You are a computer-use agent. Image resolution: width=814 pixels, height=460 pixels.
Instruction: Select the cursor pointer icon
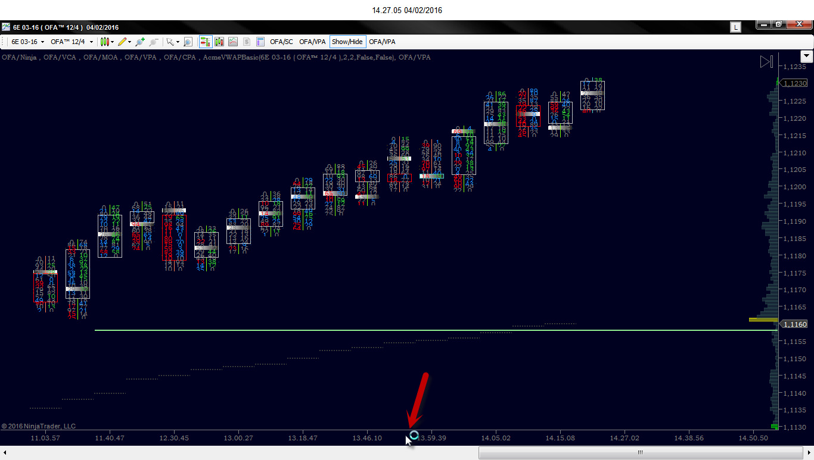pyautogui.click(x=170, y=42)
